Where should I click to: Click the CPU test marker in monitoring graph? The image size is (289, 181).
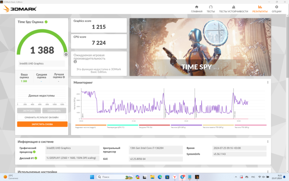[x=235, y=114]
